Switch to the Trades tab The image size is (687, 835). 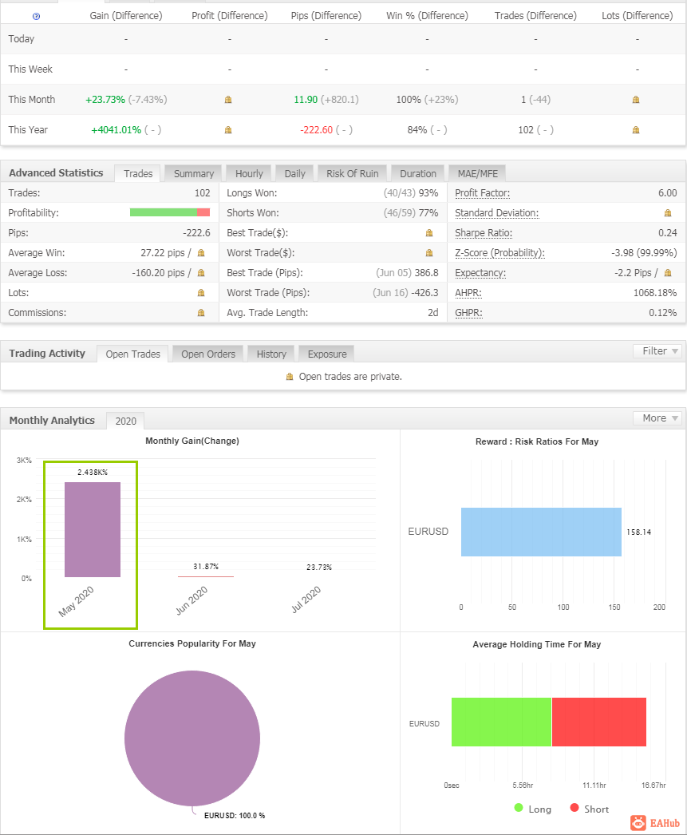click(x=138, y=173)
